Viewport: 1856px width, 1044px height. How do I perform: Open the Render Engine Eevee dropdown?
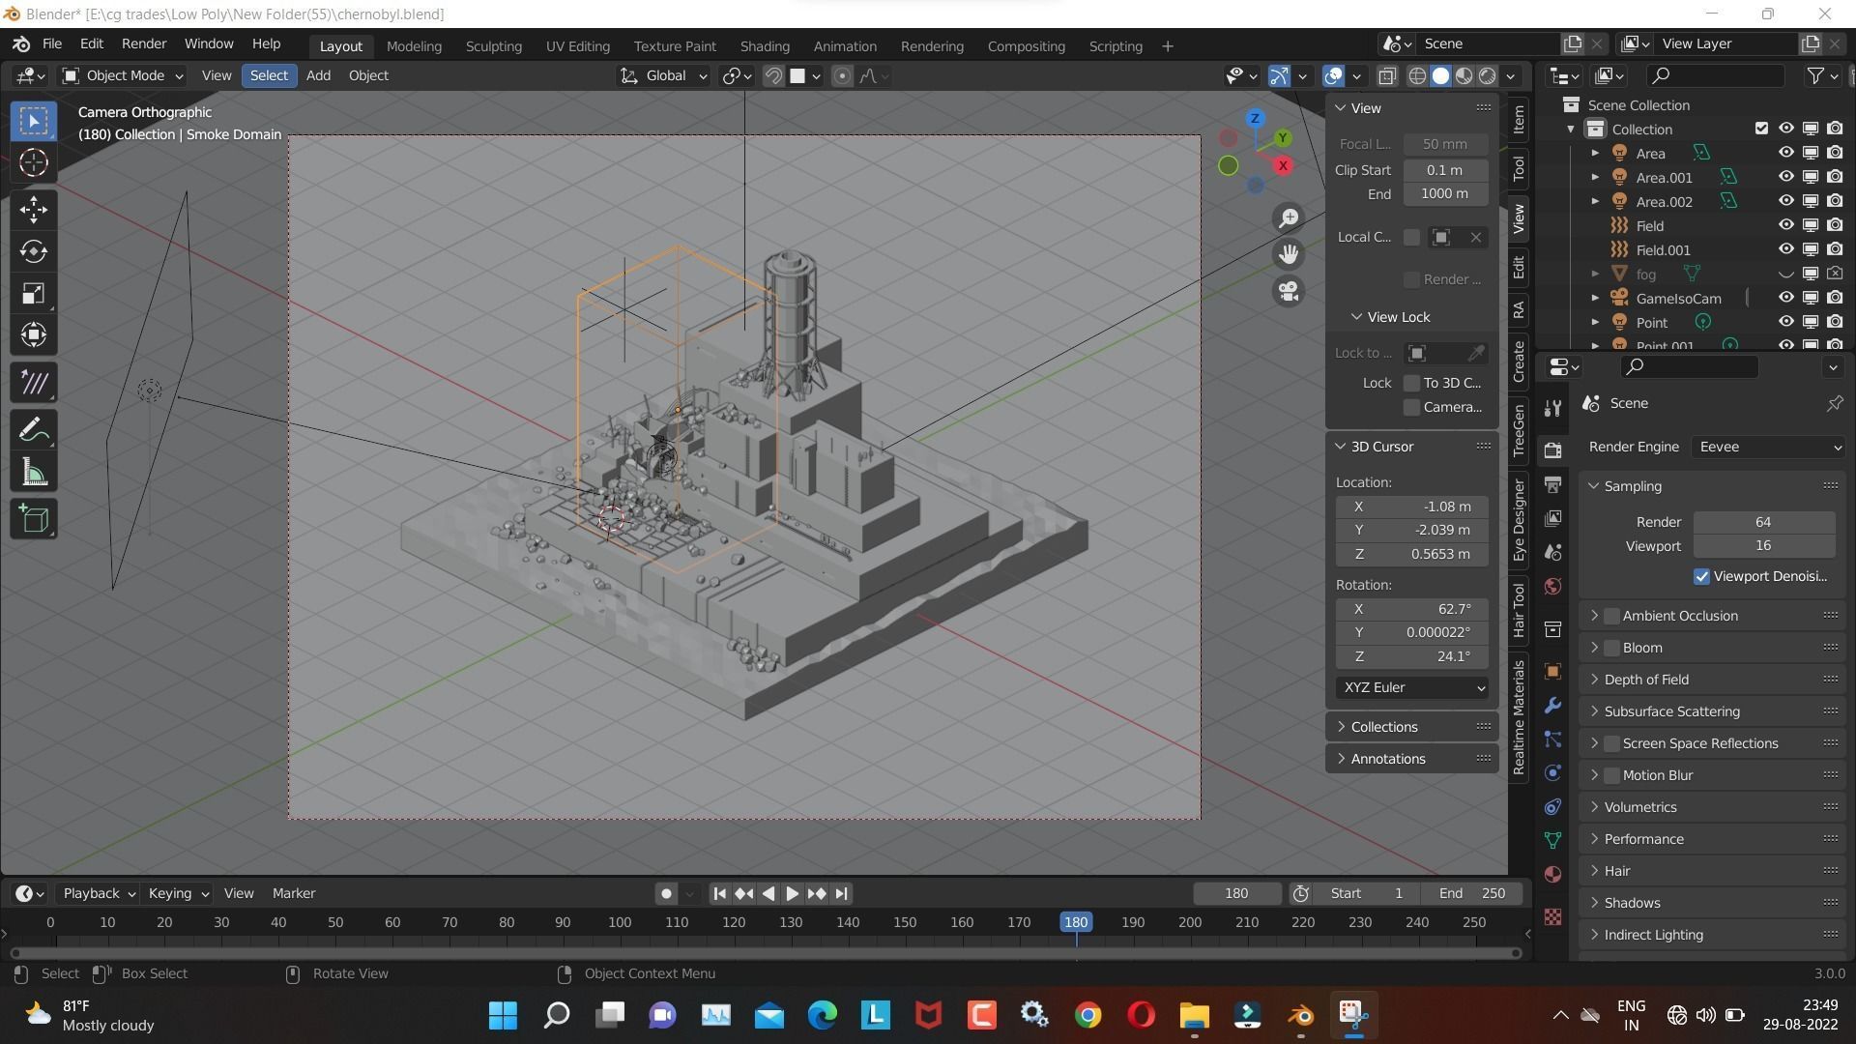(x=1768, y=447)
